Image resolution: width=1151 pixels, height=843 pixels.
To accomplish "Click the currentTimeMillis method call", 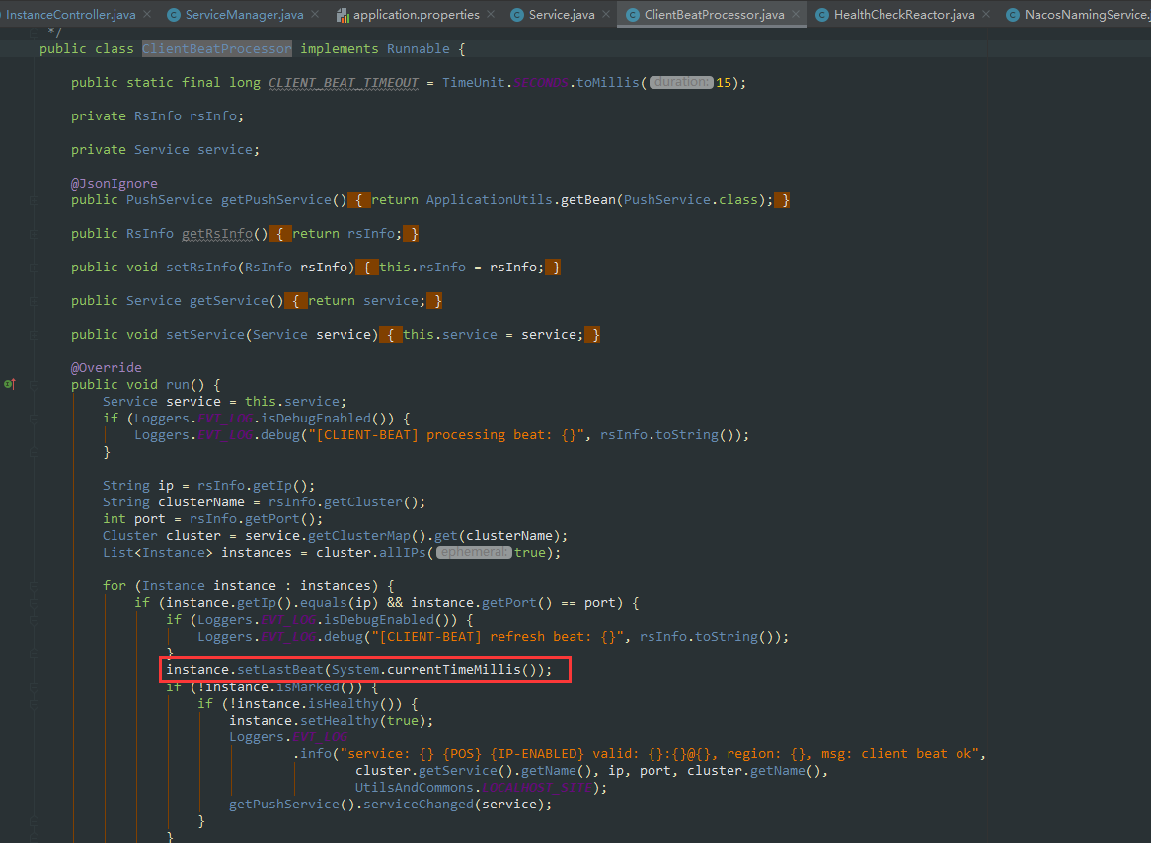I will [454, 669].
